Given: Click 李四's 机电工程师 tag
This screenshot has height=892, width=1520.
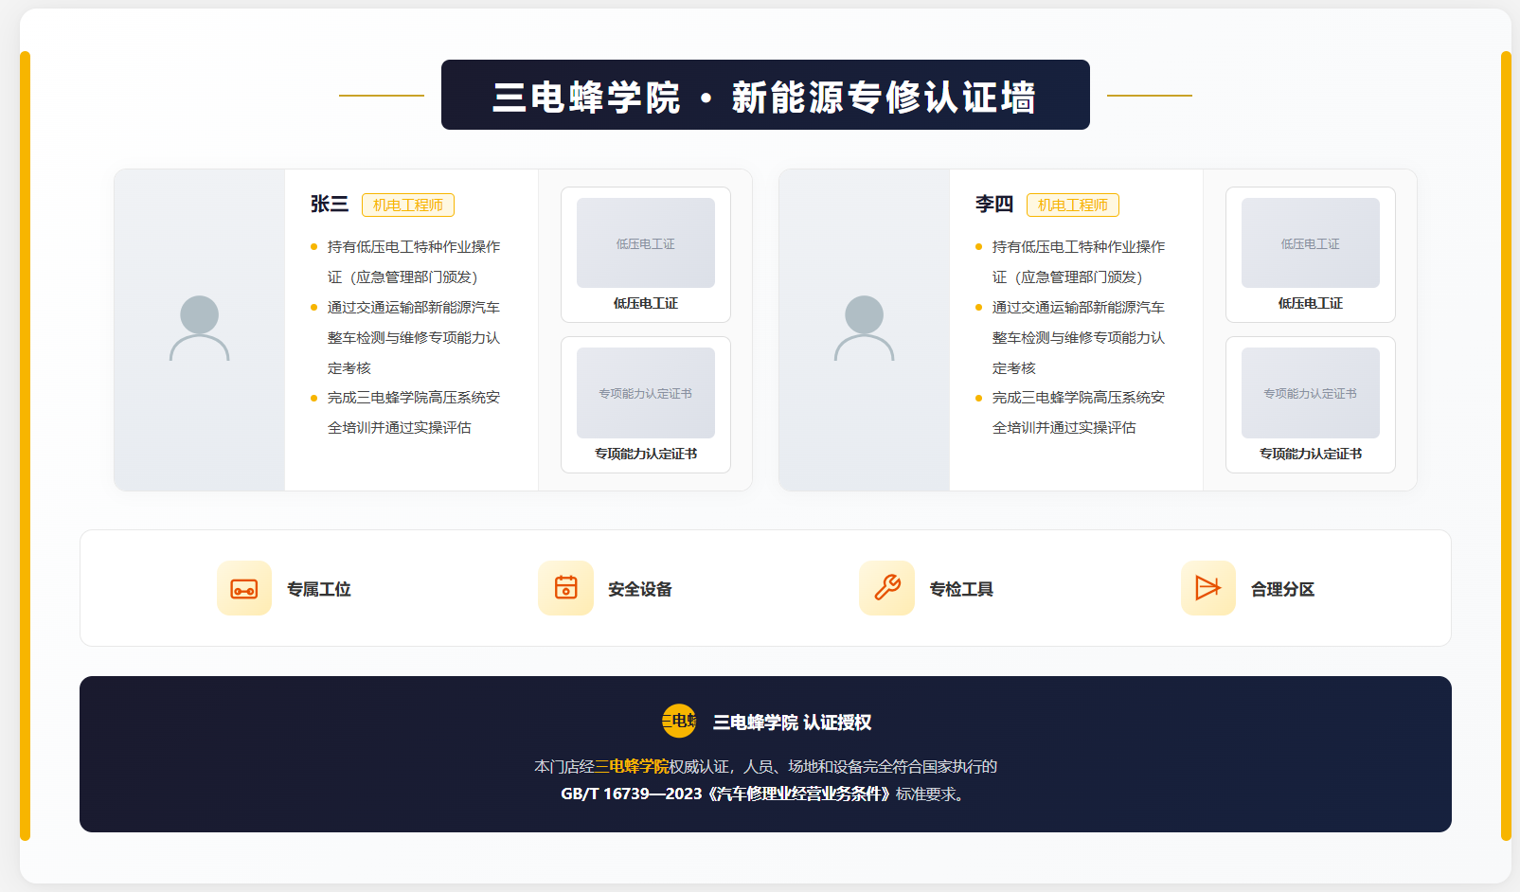Looking at the screenshot, I should pyautogui.click(x=1073, y=205).
